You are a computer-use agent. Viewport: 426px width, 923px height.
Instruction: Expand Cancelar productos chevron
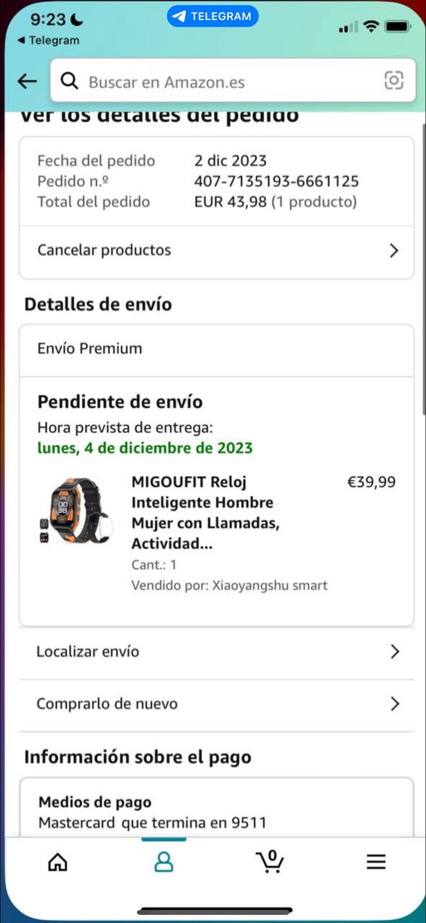(x=394, y=250)
